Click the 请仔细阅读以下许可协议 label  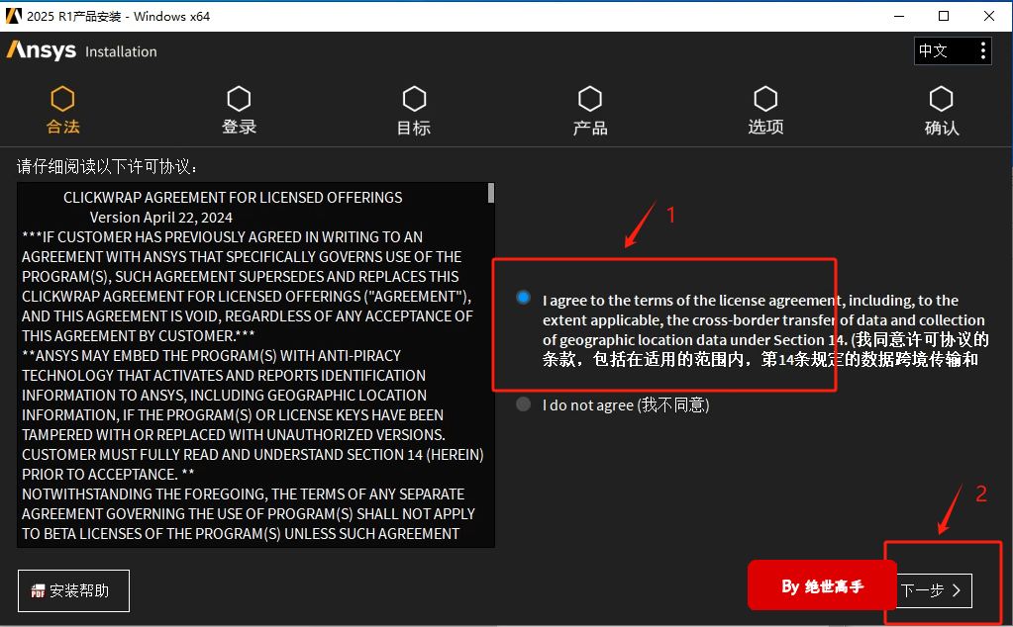pyautogui.click(x=107, y=167)
